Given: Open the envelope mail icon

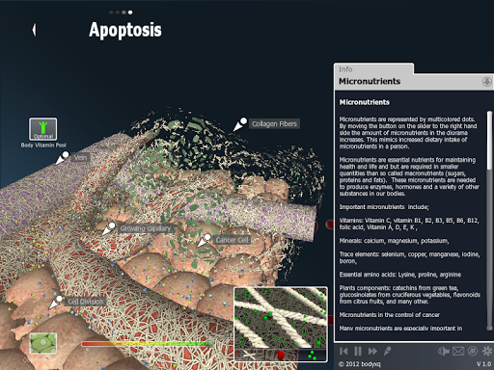Looking at the screenshot, I should tap(458, 351).
